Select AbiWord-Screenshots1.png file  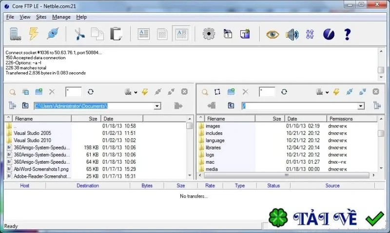click(x=41, y=169)
